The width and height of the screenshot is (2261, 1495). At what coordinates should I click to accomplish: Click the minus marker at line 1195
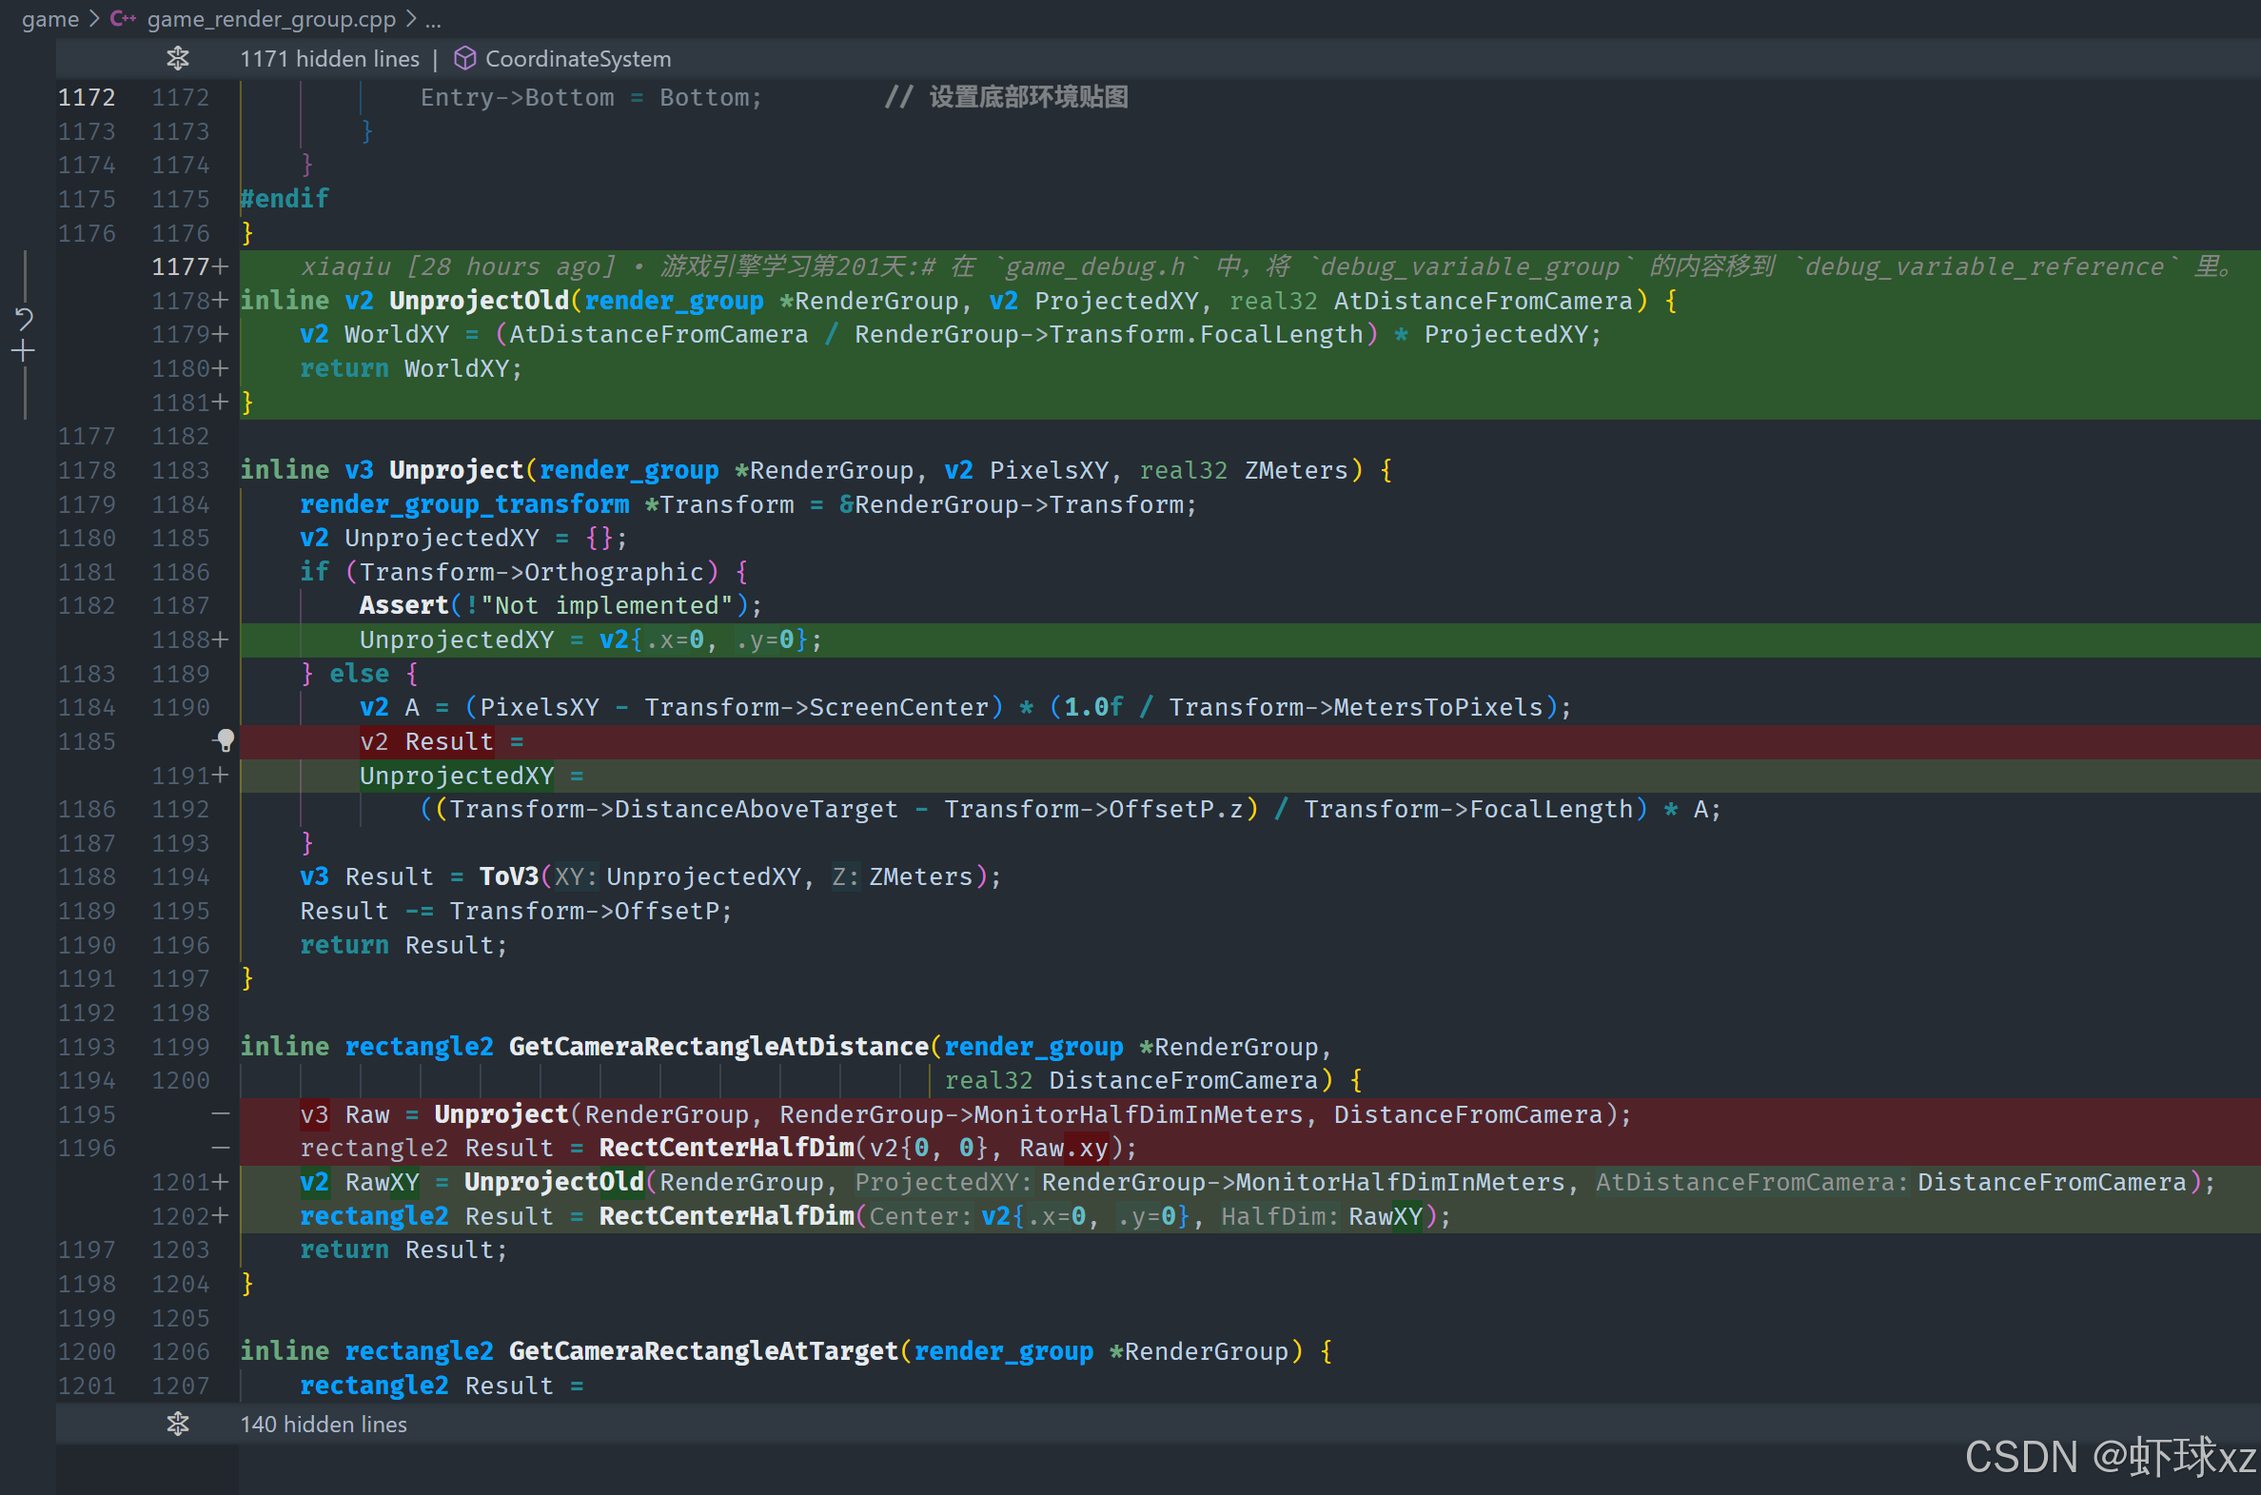click(x=221, y=1113)
